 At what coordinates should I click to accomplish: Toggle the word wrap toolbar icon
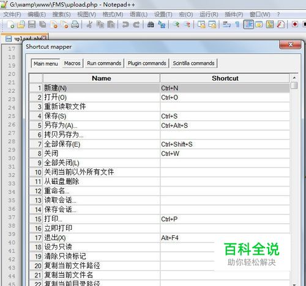tap(226, 24)
